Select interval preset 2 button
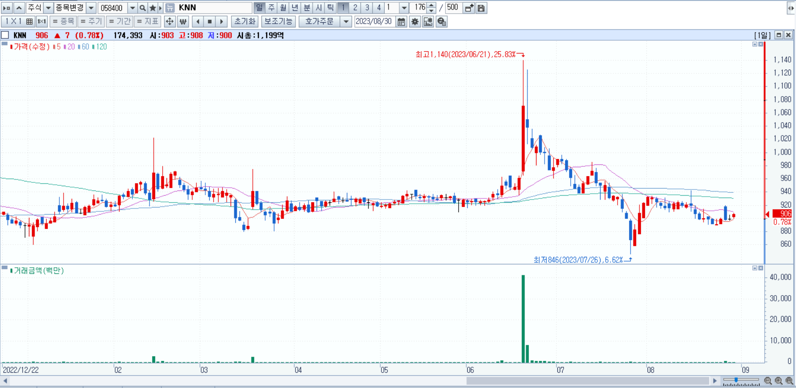 [x=355, y=8]
